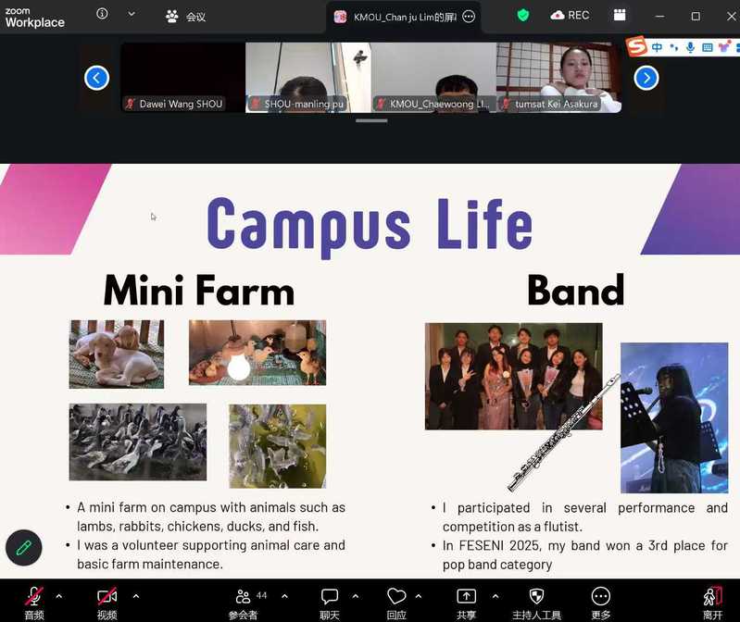Expand the video options caret
The height and width of the screenshot is (622, 740).
click(135, 596)
